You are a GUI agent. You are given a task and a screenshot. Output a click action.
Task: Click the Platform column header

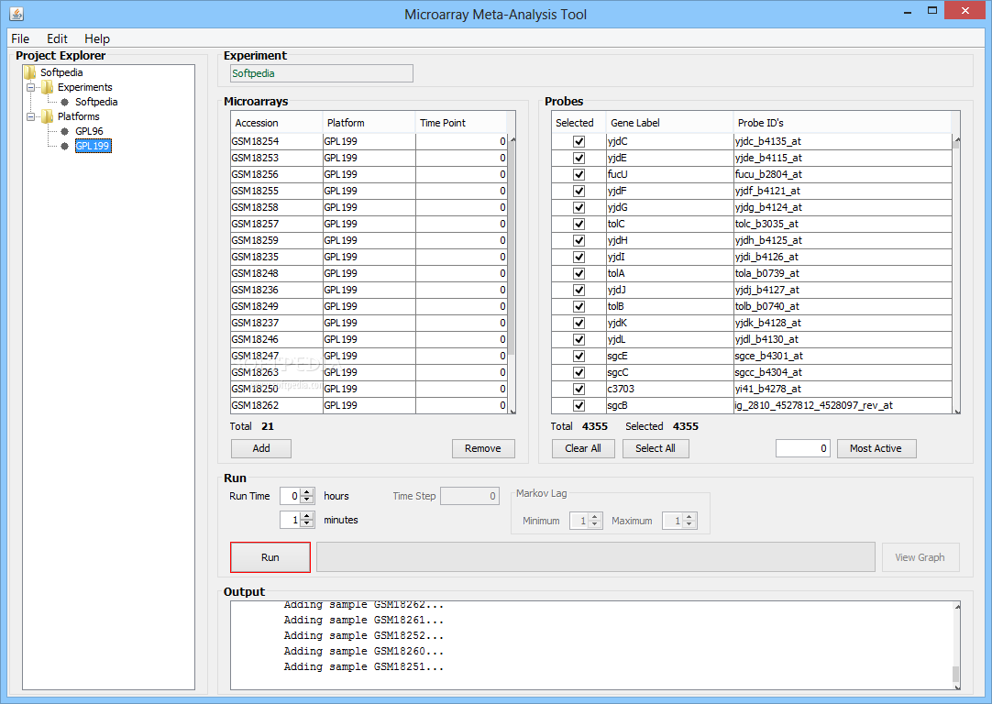click(369, 123)
